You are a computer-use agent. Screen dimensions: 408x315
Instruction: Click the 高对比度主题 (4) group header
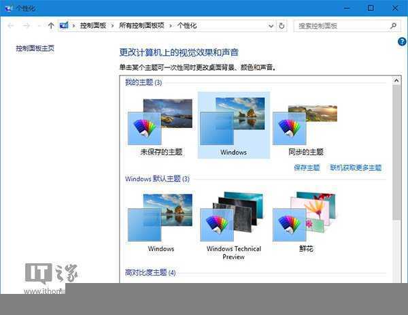[150, 273]
